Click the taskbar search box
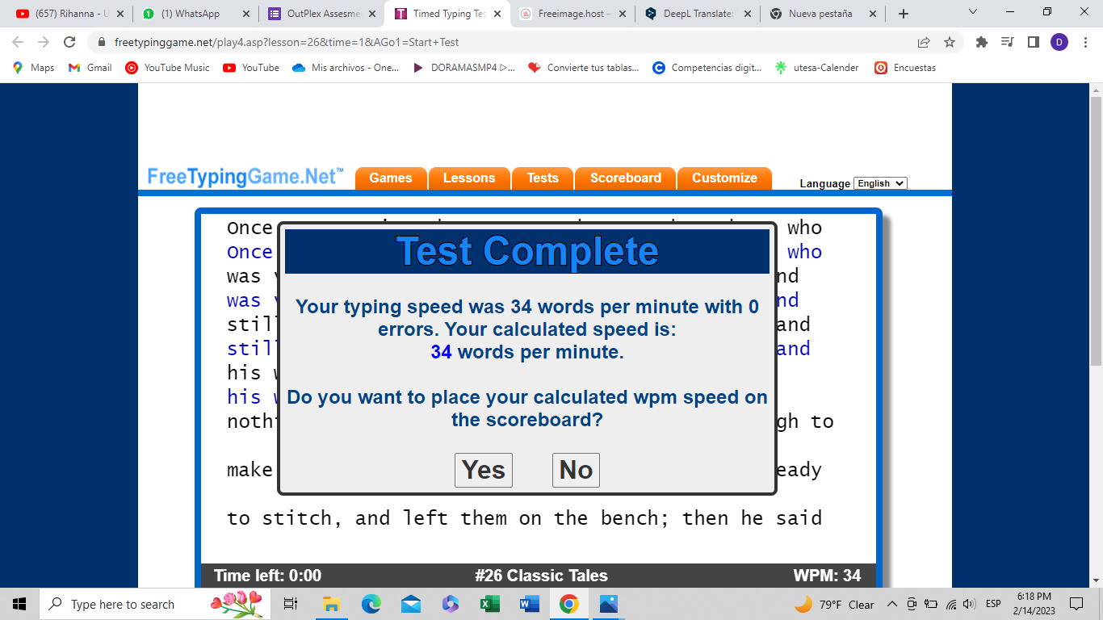Image resolution: width=1103 pixels, height=620 pixels. (x=155, y=604)
